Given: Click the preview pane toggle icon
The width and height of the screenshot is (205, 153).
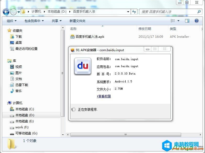Looking at the screenshot, I should pos(187,21).
